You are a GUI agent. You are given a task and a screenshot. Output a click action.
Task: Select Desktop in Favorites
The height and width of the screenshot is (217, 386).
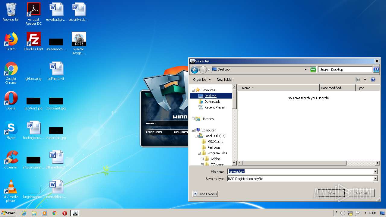[210, 96]
